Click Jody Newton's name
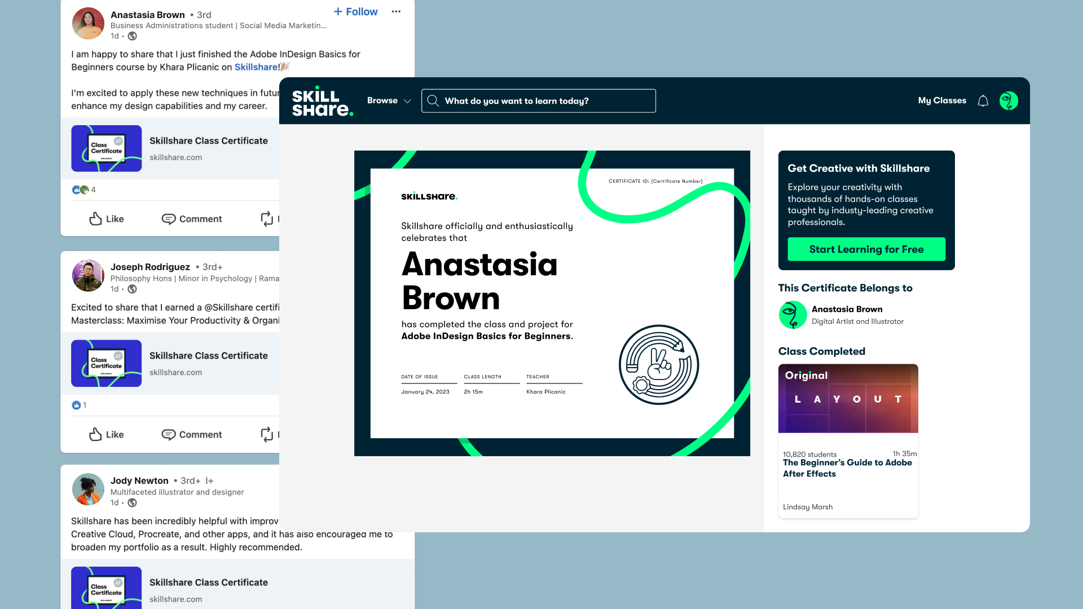Image resolution: width=1083 pixels, height=609 pixels. tap(139, 480)
